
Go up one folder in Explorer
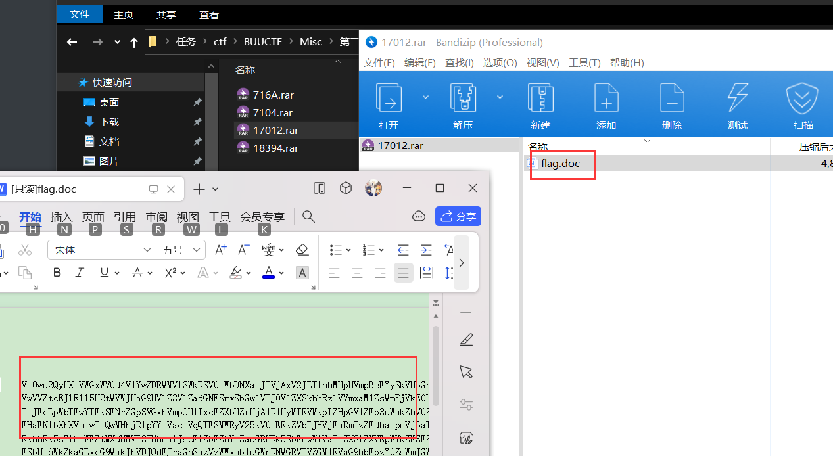coord(134,42)
